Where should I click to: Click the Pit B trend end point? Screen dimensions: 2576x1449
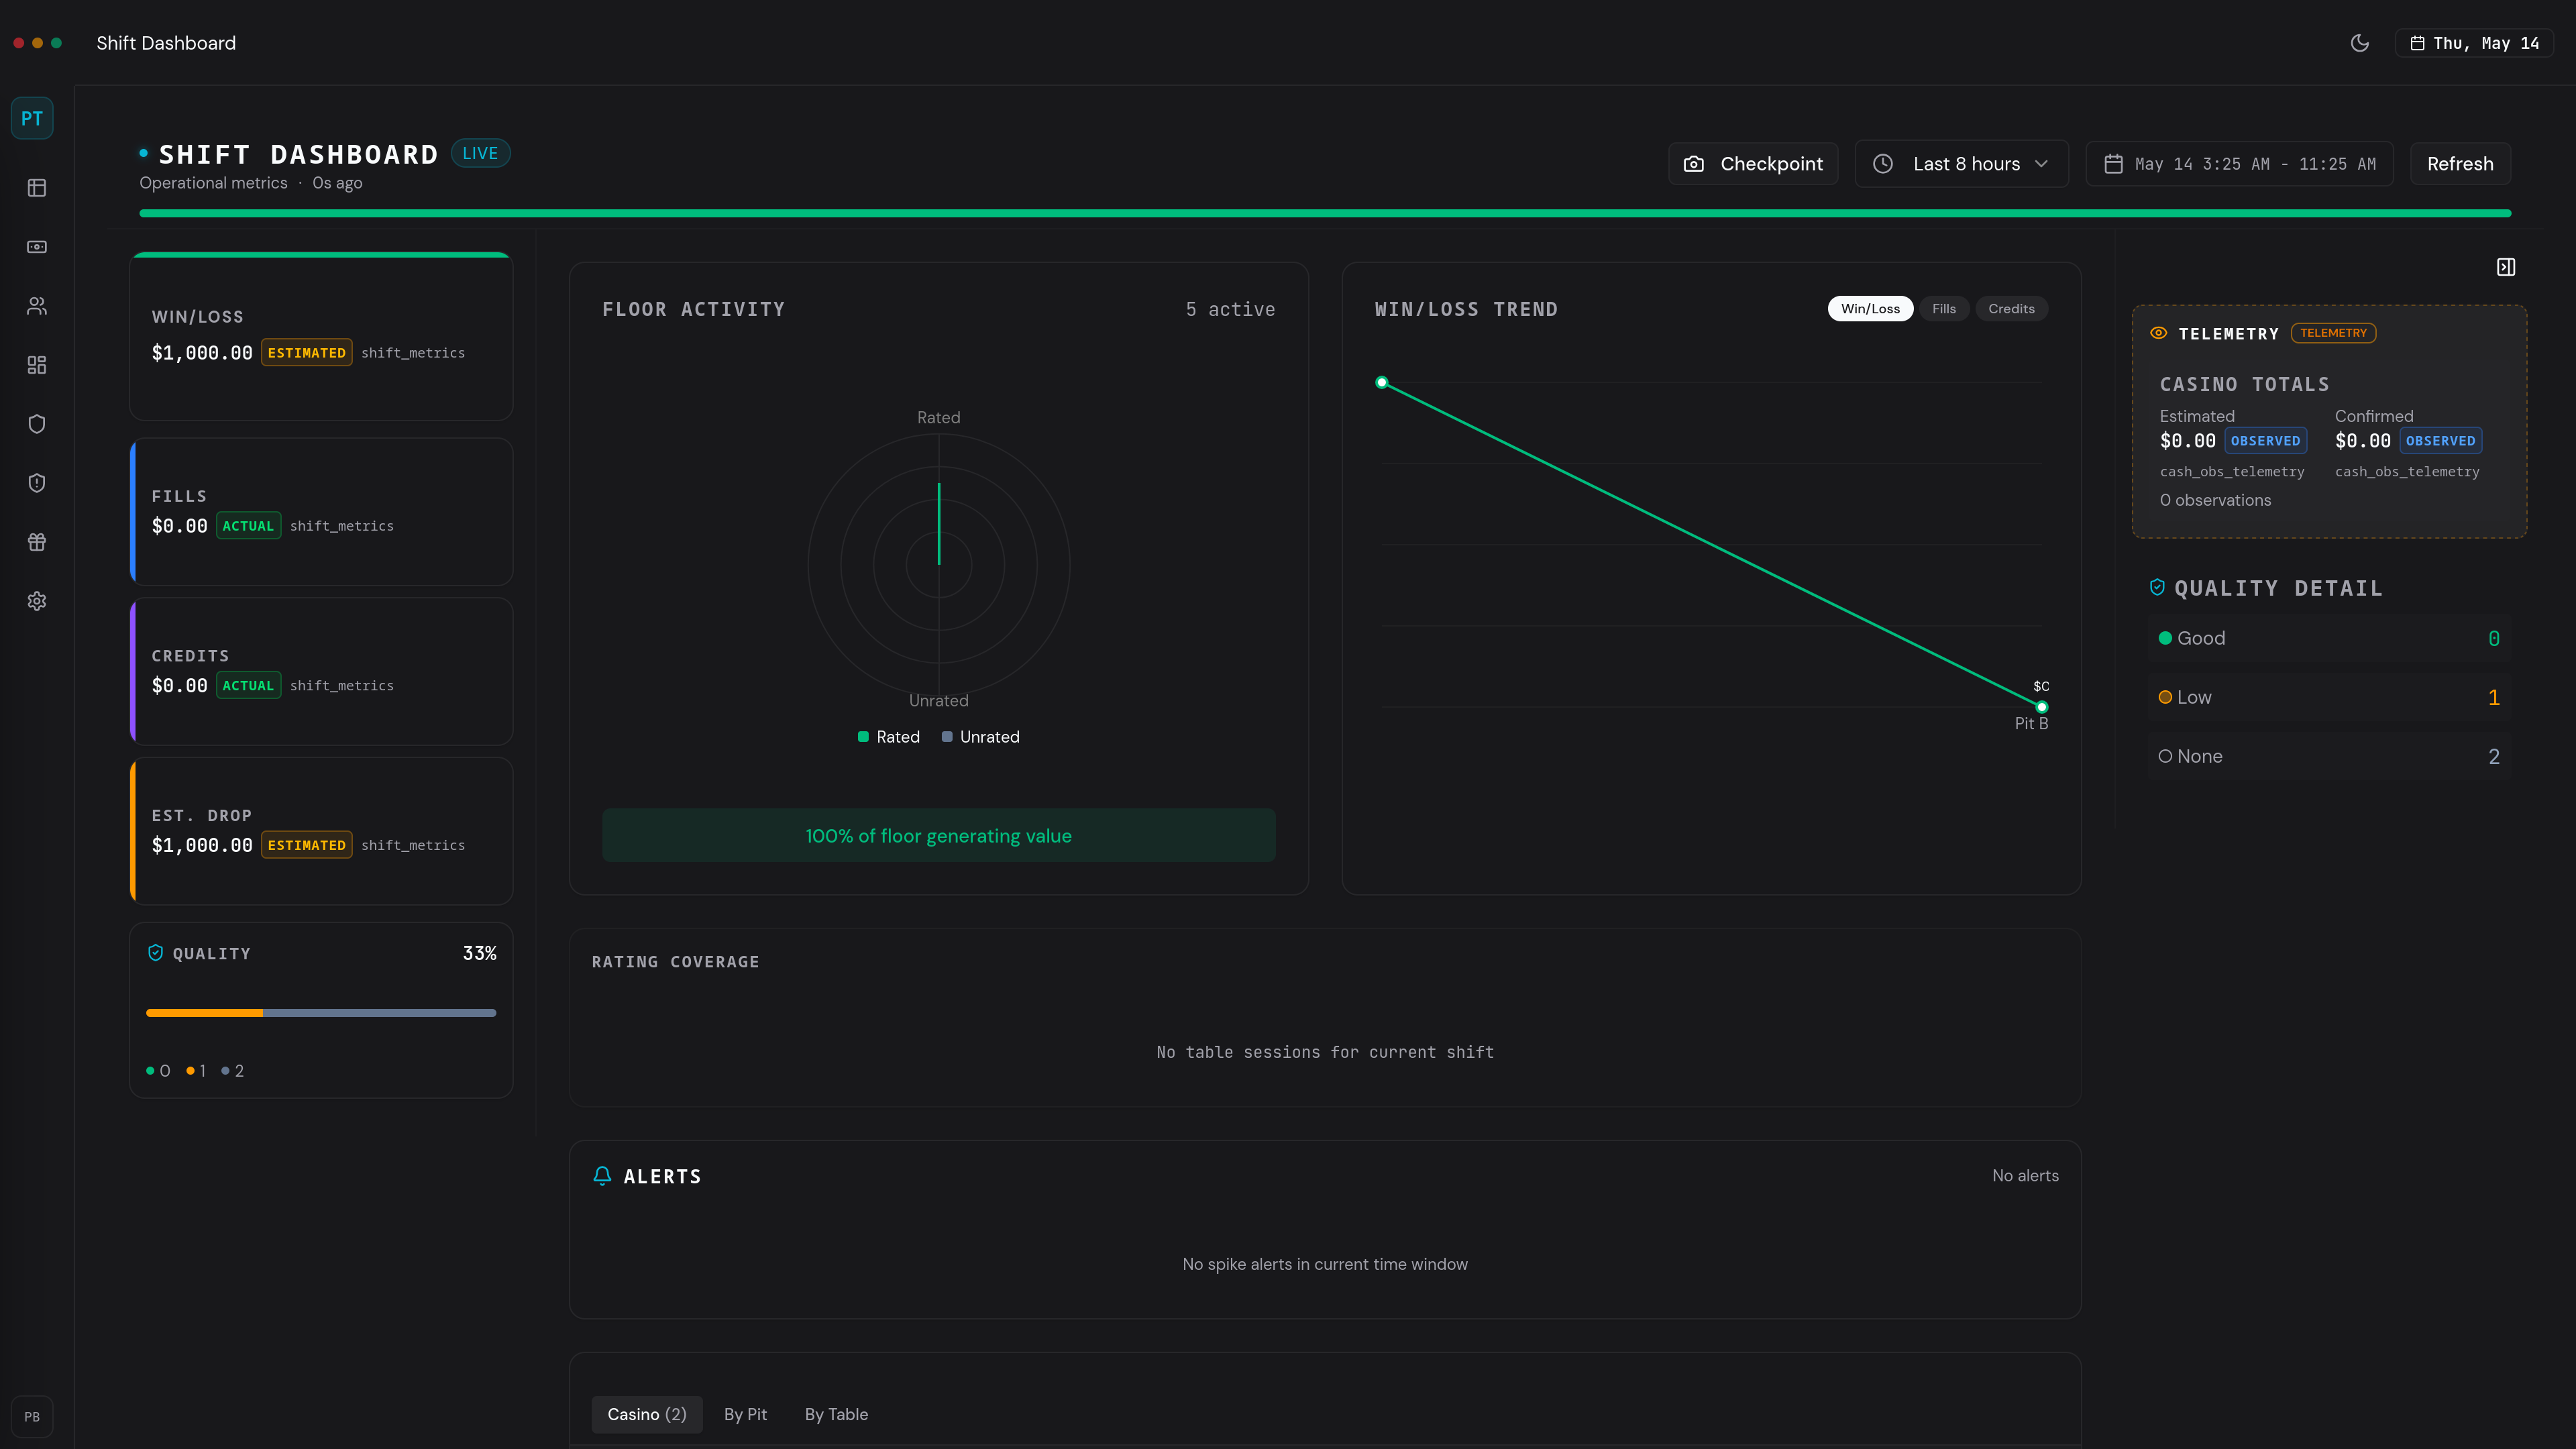tap(2041, 707)
